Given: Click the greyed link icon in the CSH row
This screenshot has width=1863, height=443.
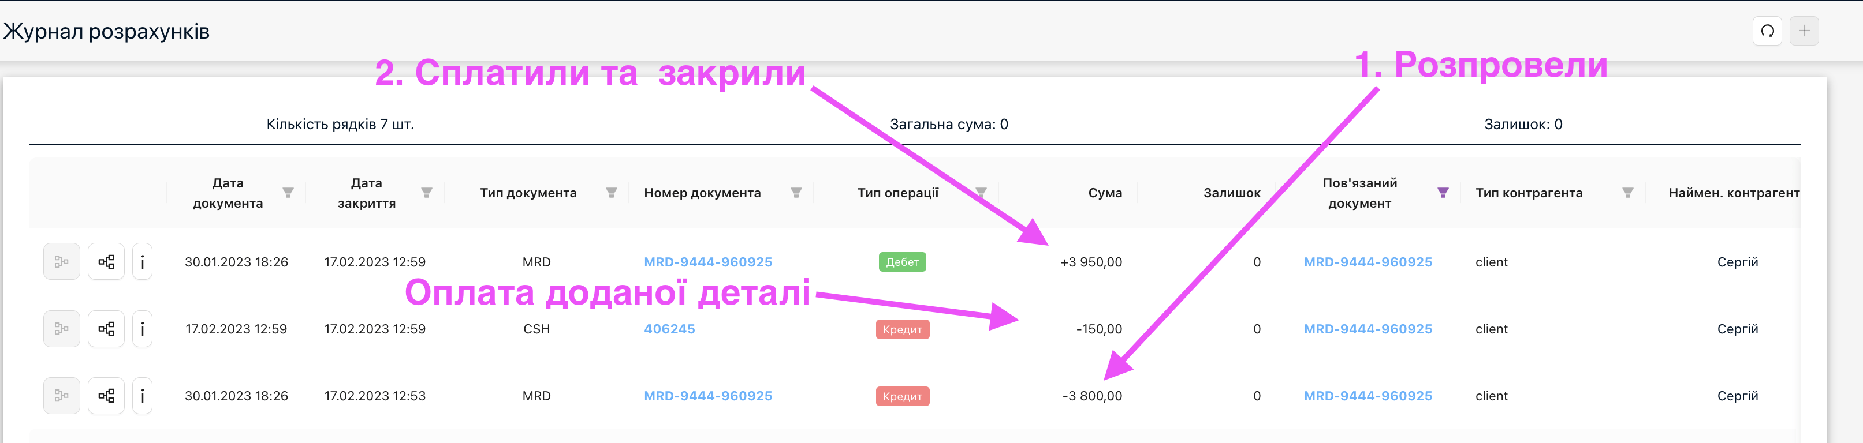Looking at the screenshot, I should tap(61, 329).
